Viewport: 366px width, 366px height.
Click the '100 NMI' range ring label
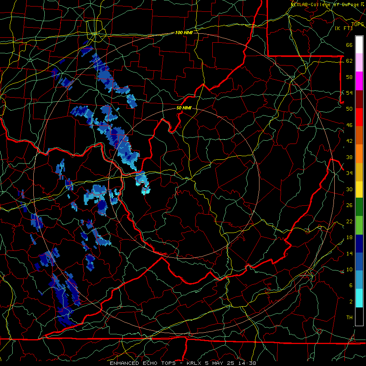pyautogui.click(x=184, y=33)
